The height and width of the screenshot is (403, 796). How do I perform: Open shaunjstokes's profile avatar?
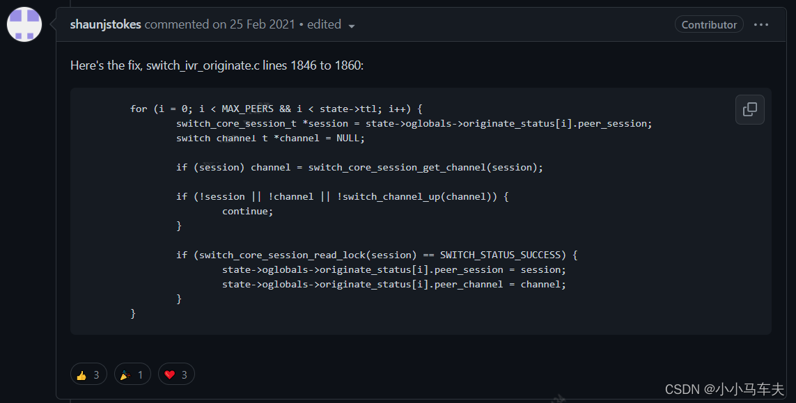(x=24, y=24)
